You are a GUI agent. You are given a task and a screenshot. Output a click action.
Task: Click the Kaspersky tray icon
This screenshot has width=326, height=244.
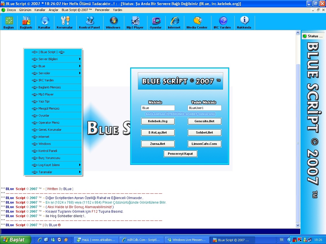(300, 240)
